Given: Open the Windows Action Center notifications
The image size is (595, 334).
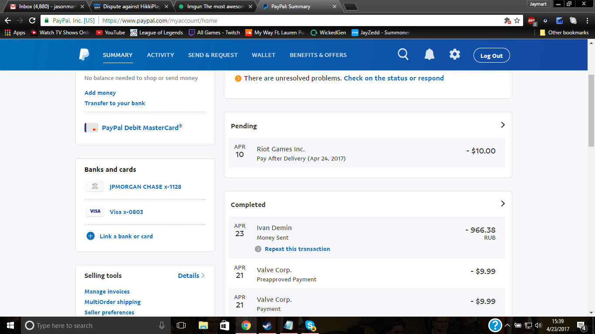Looking at the screenshot, I should click(x=581, y=325).
